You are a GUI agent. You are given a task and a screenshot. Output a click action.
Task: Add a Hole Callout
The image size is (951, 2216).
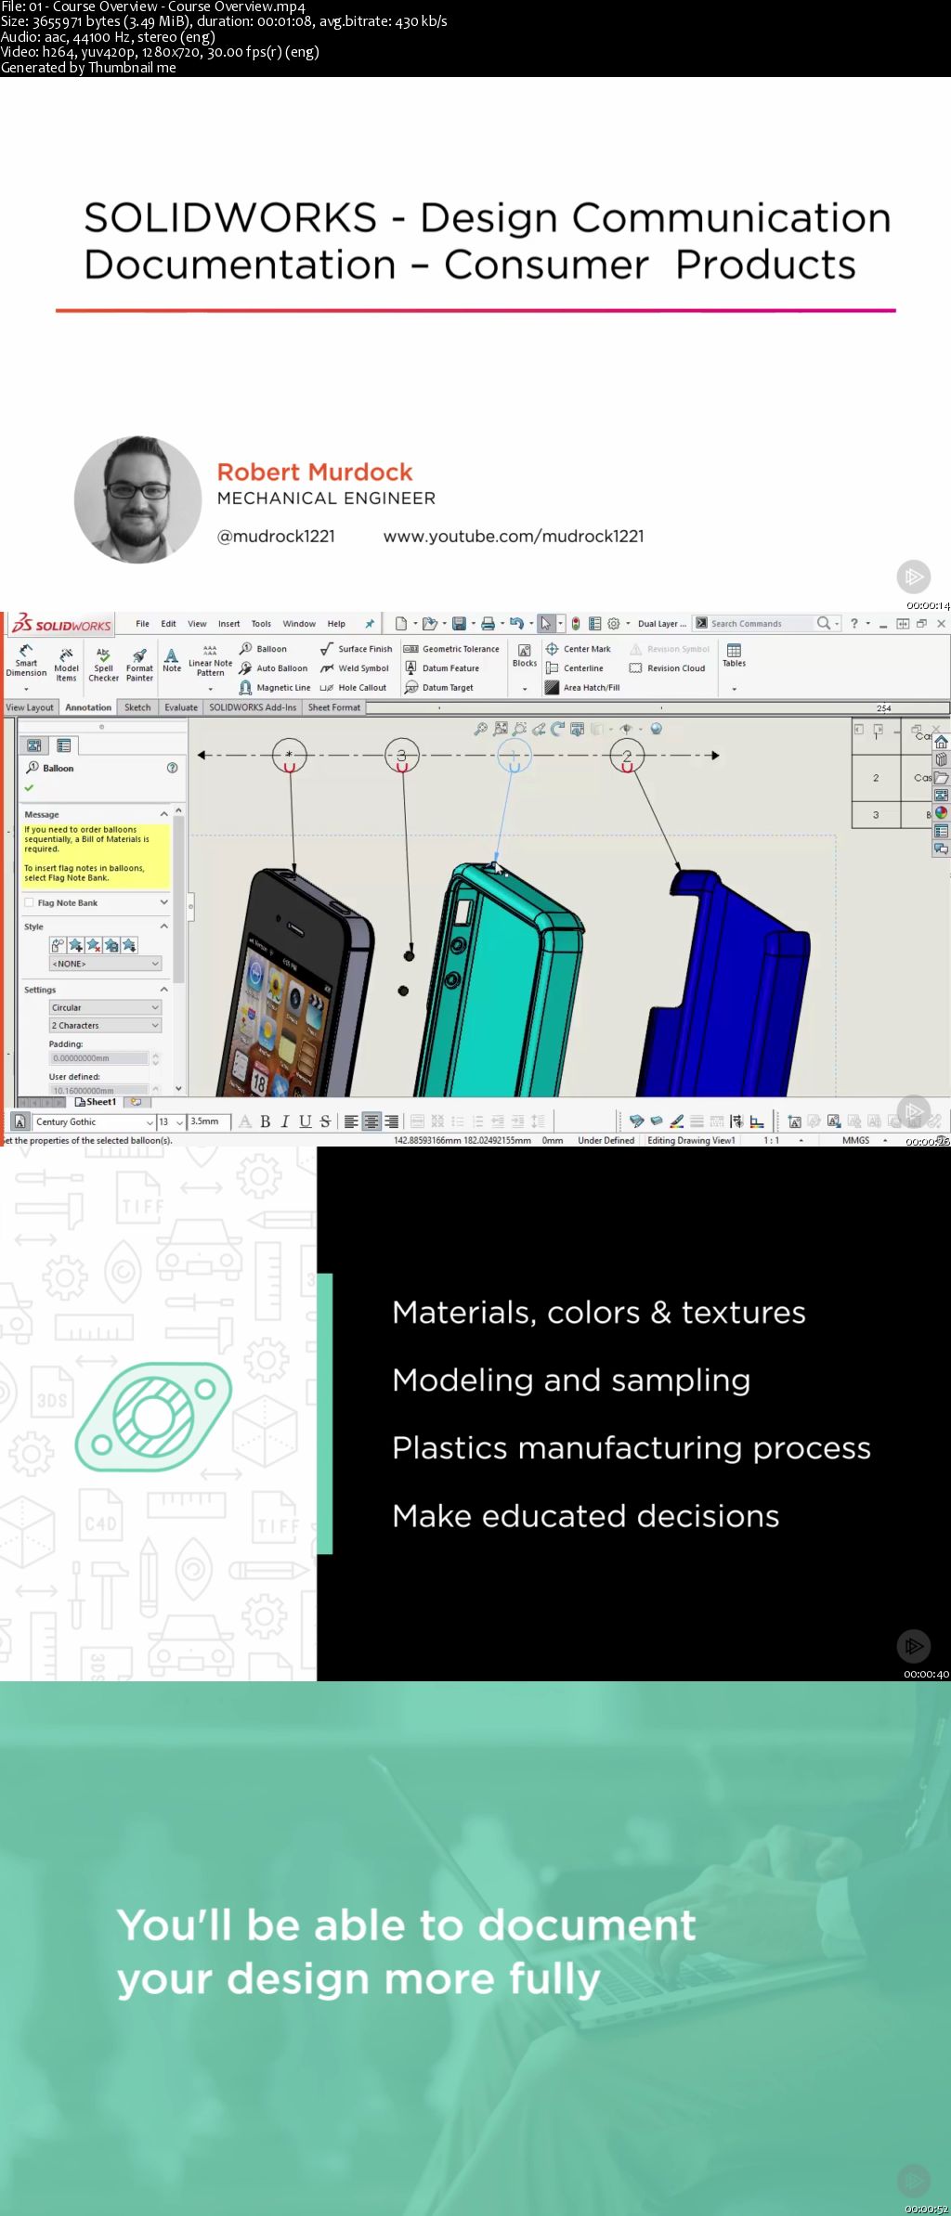pyautogui.click(x=353, y=688)
